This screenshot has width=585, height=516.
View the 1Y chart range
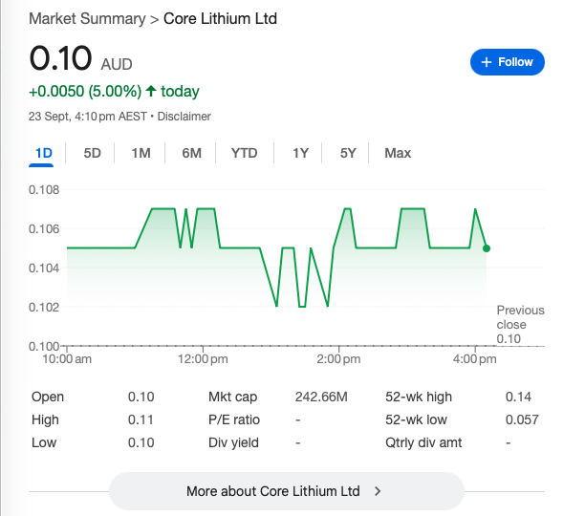click(300, 153)
